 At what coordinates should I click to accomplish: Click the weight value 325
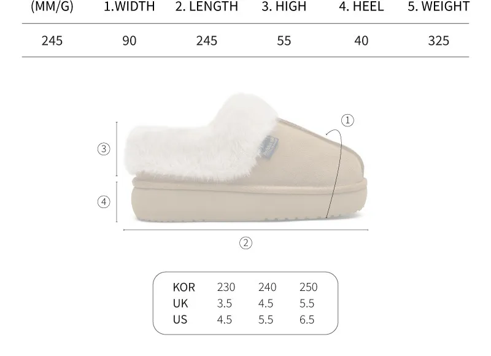tap(438, 41)
